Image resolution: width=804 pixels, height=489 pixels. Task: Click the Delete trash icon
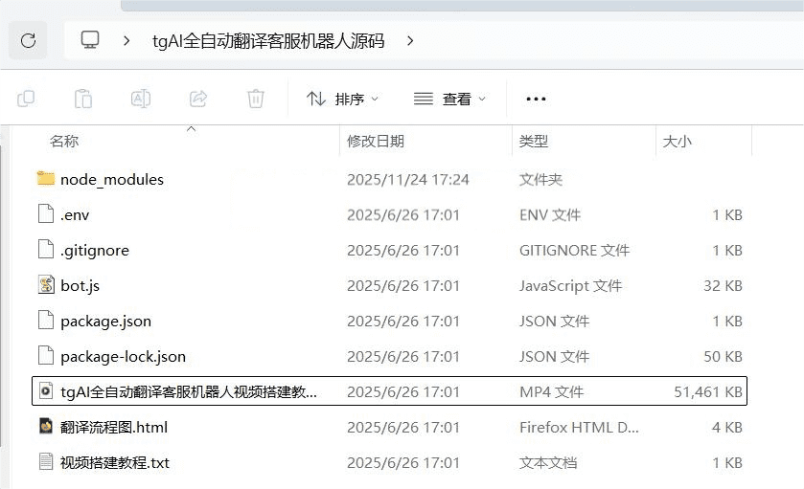click(x=255, y=99)
